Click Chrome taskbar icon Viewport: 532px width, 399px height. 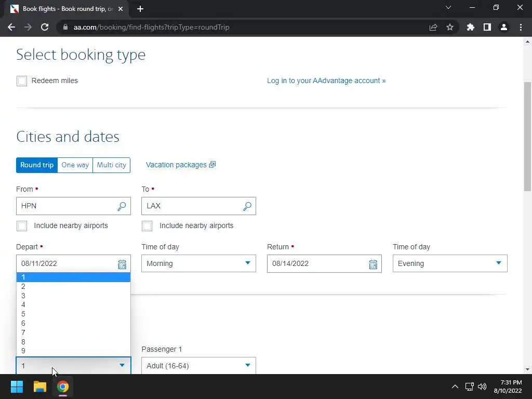(63, 387)
